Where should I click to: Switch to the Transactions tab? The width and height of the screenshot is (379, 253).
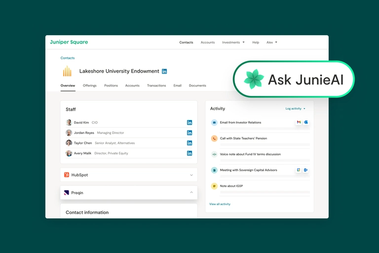click(156, 85)
